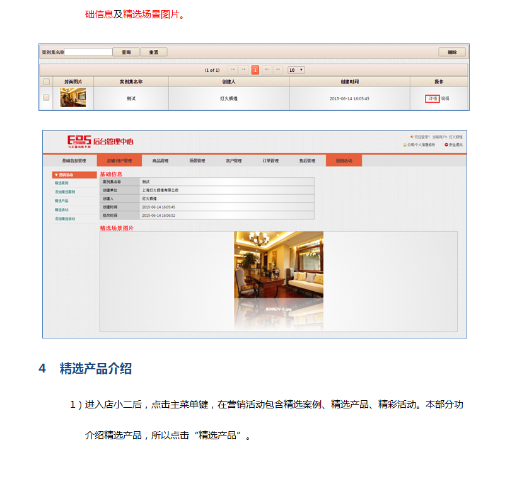Viewport: 505px width, 479px height.
Task: Select the 修改时间 value 2015-06-14 16:06:52
Action: click(x=159, y=216)
